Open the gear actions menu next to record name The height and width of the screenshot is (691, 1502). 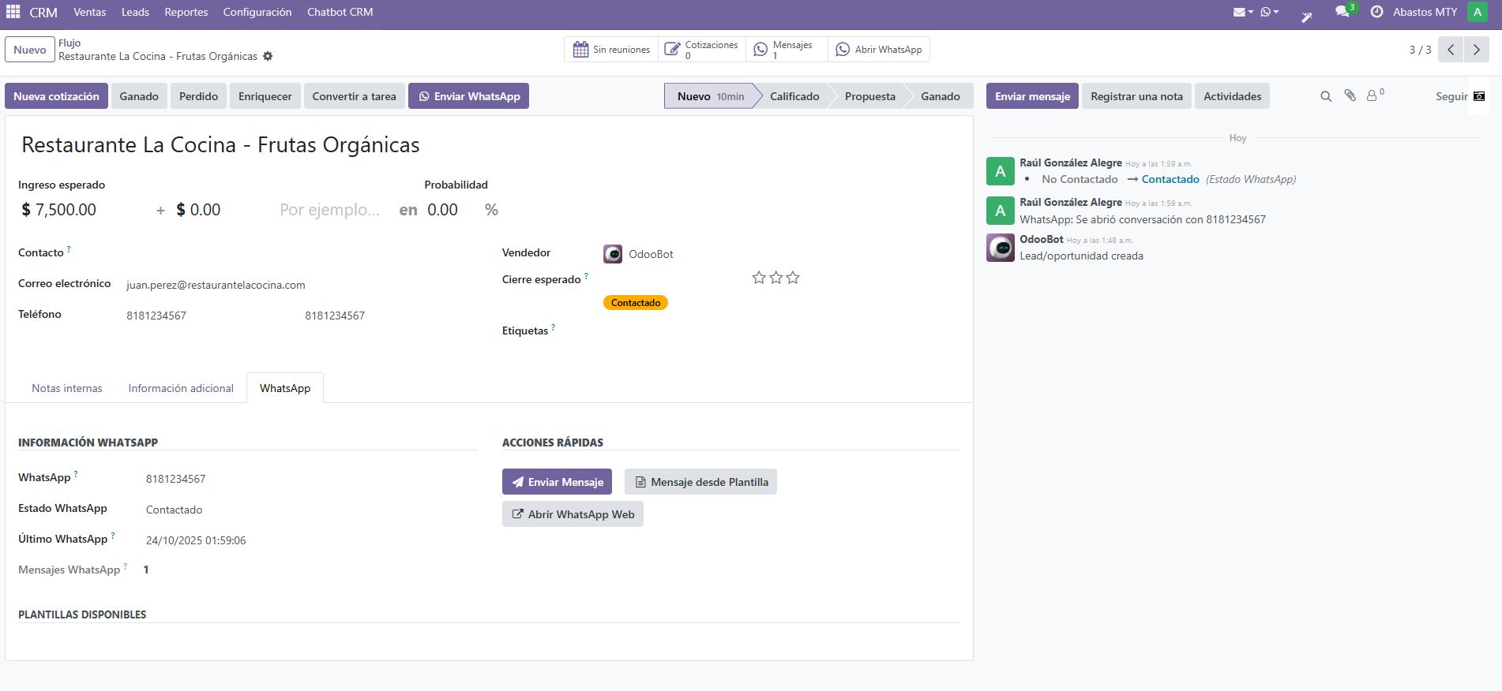268,56
